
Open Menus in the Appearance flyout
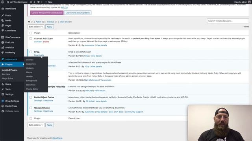tap(29, 72)
